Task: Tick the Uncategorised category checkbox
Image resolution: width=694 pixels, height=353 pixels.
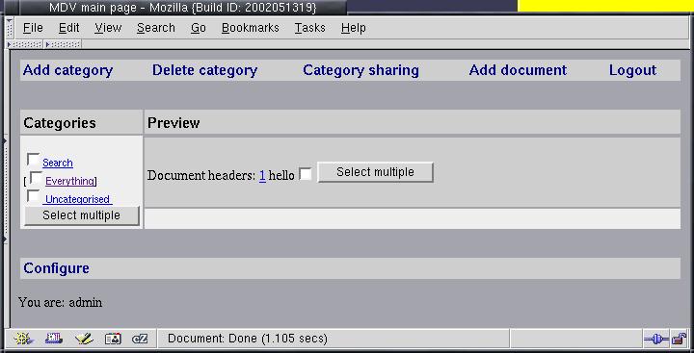Action: [x=33, y=195]
